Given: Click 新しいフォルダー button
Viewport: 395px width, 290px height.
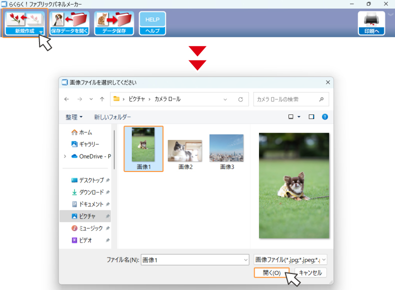Looking at the screenshot, I should coord(112,117).
